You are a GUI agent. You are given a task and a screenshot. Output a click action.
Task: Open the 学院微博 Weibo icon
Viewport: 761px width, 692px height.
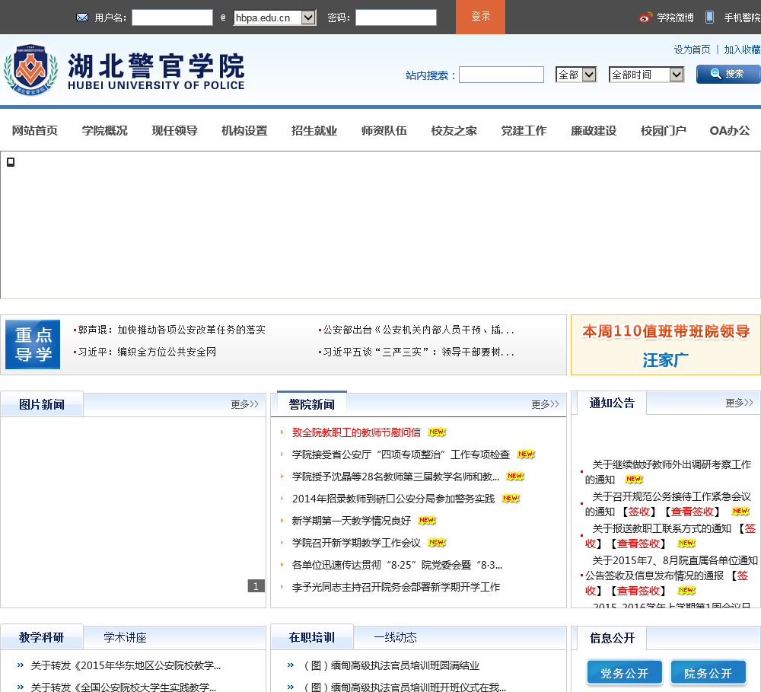tap(645, 18)
